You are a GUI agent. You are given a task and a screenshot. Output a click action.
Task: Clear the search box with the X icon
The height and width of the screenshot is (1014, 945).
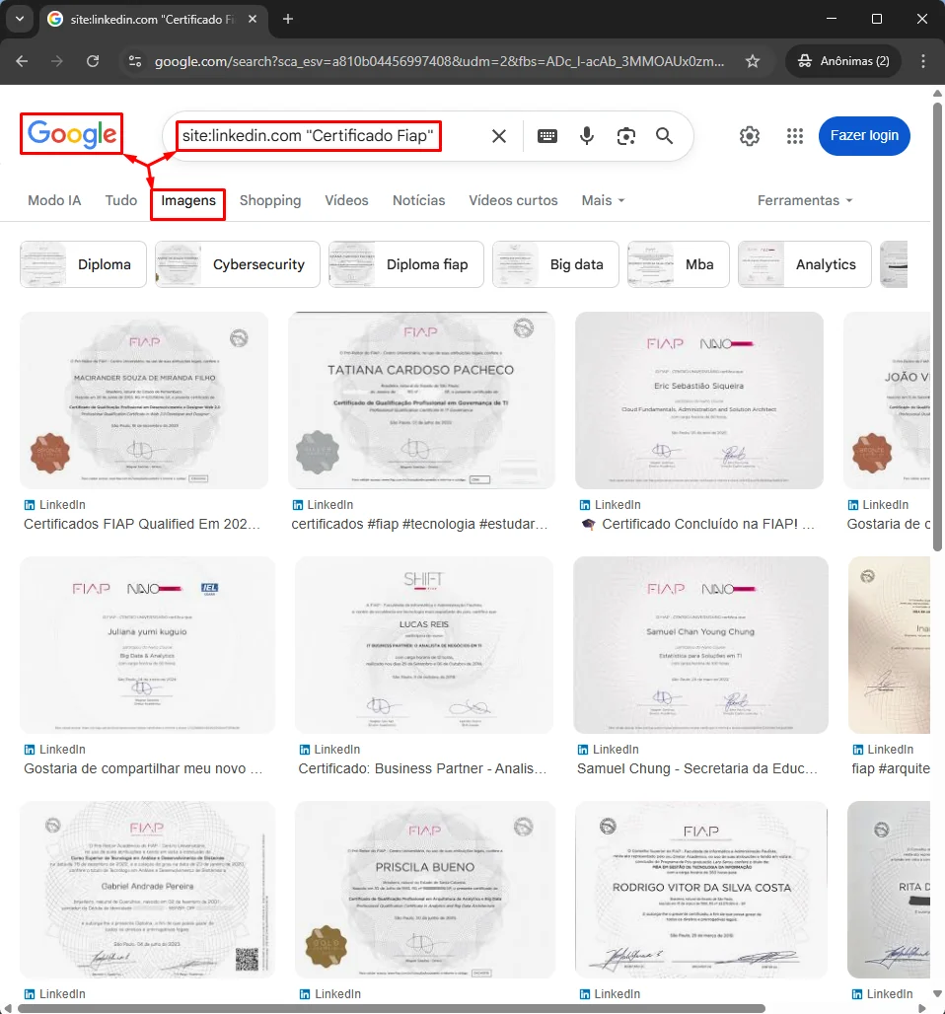(499, 136)
